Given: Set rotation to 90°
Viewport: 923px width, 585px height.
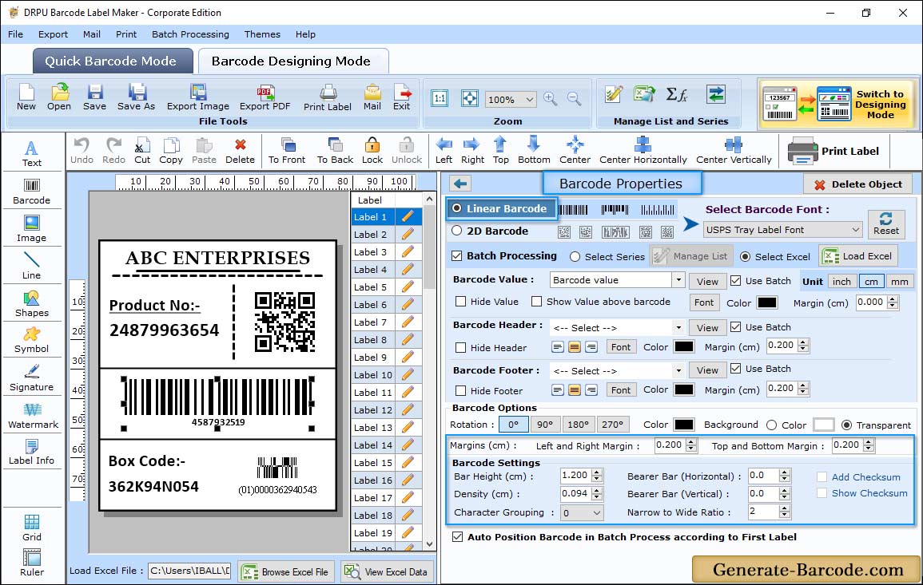Looking at the screenshot, I should tap(545, 425).
